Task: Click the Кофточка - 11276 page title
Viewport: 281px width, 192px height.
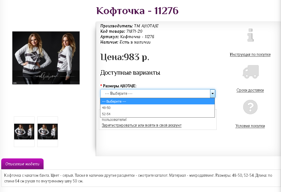Action: (x=137, y=10)
